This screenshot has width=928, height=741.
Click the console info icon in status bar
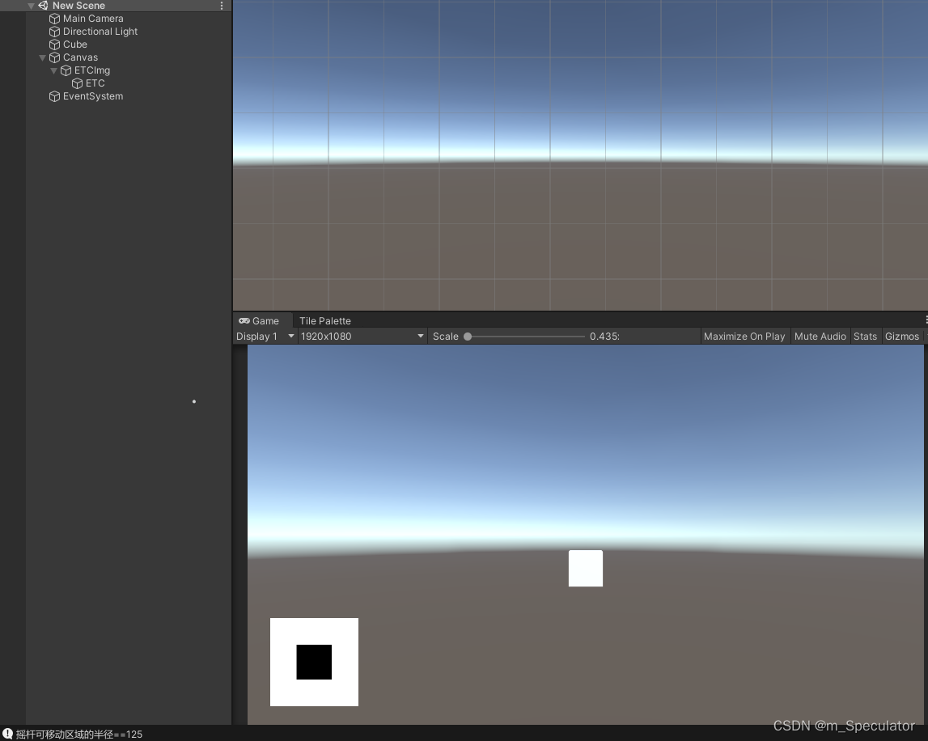tap(7, 734)
